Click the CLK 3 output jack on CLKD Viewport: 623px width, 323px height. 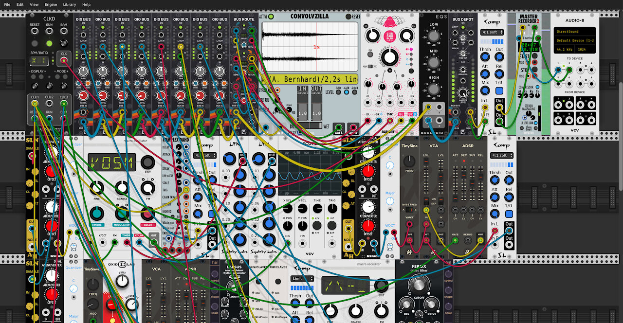pyautogui.click(x=64, y=103)
